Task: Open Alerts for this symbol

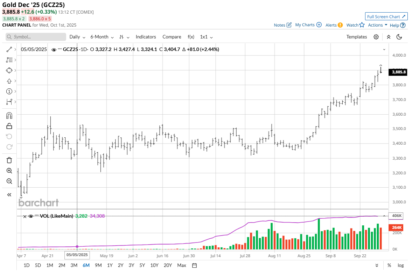Action: pos(334,25)
